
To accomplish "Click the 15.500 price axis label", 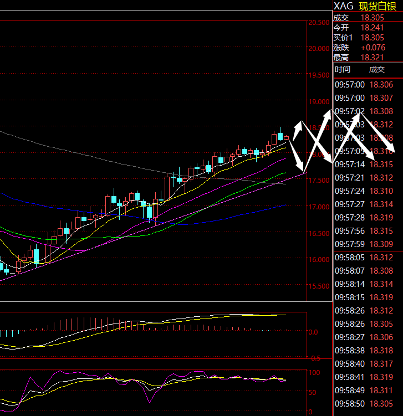I will [x=319, y=286].
